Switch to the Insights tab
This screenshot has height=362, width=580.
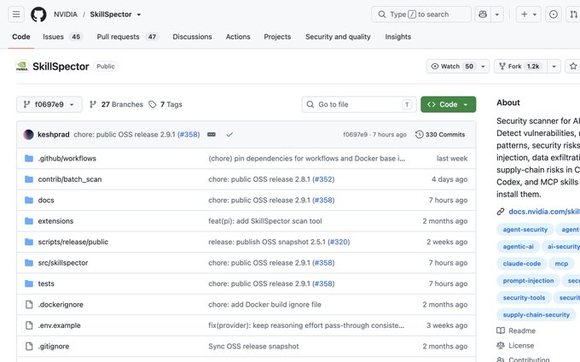pyautogui.click(x=398, y=37)
